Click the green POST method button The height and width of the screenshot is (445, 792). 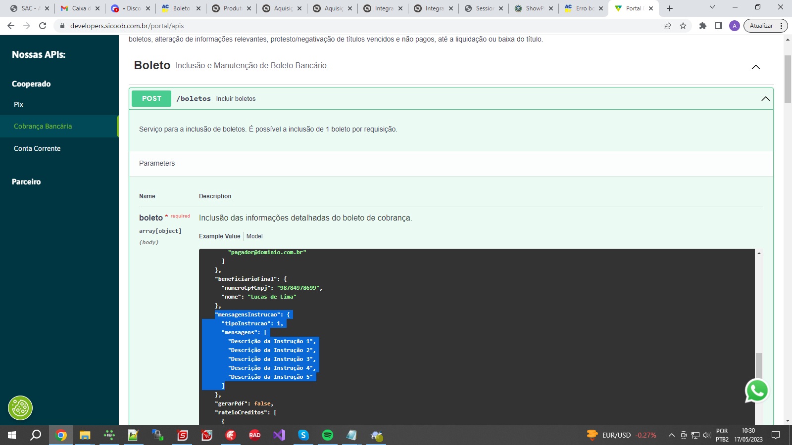tap(151, 98)
